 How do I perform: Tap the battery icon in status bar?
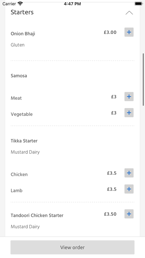click(139, 4)
